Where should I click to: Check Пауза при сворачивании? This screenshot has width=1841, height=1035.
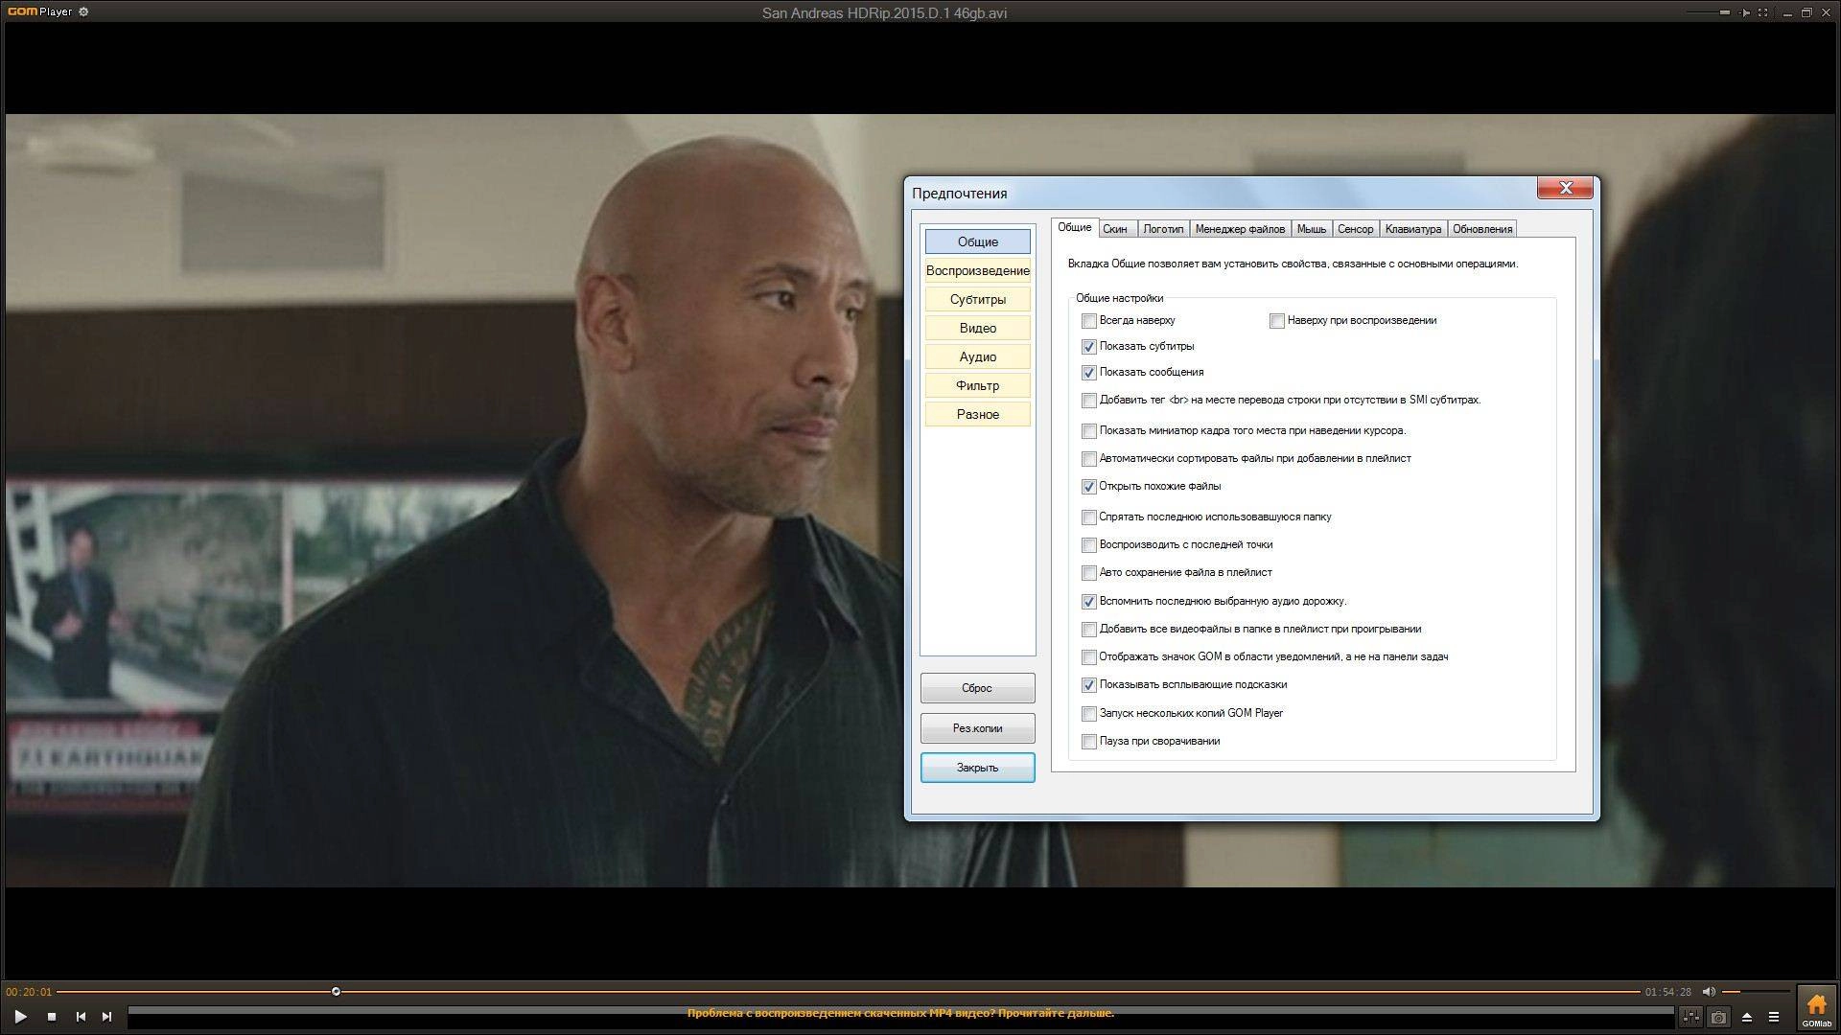click(x=1088, y=742)
